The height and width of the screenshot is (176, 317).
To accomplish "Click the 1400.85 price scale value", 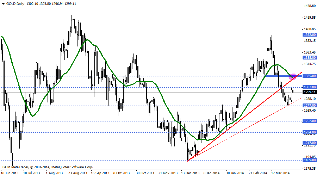I will 310,29.
